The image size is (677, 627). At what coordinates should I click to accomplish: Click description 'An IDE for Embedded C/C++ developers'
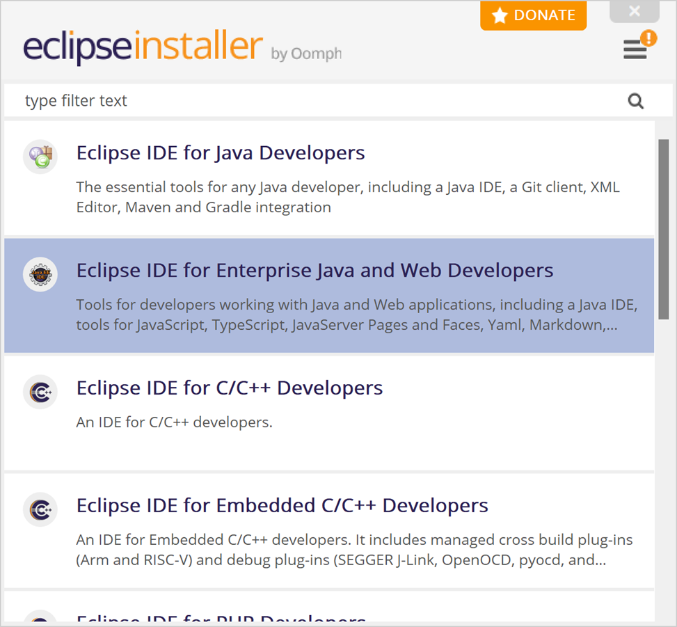click(354, 550)
